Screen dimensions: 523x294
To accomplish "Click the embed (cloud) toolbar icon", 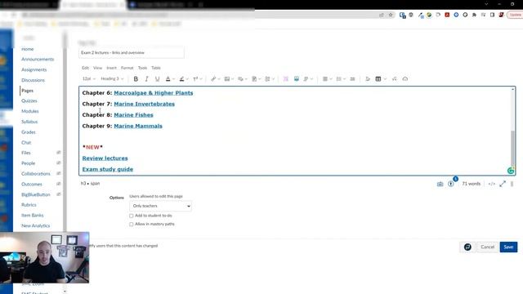I will point(405,79).
